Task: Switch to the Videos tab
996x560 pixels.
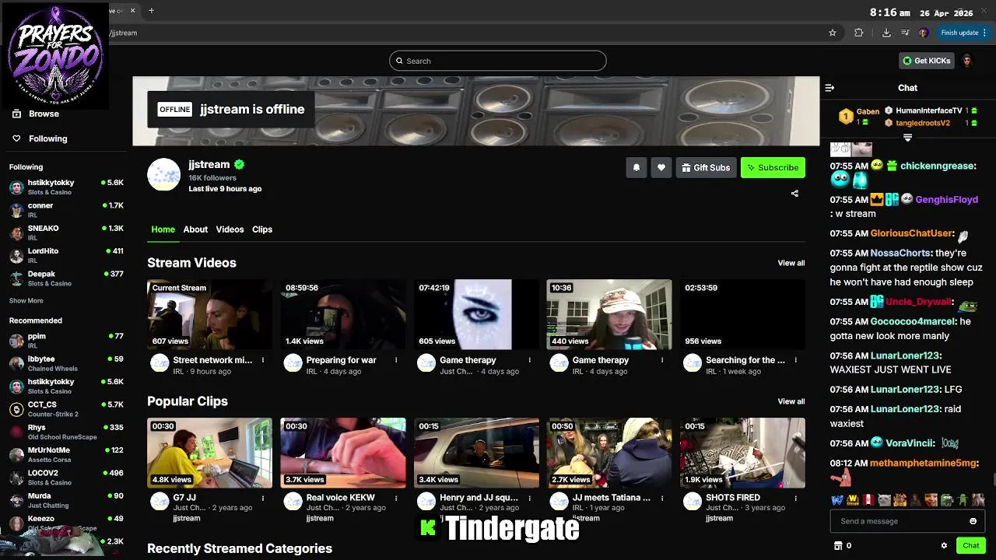Action: tap(230, 229)
